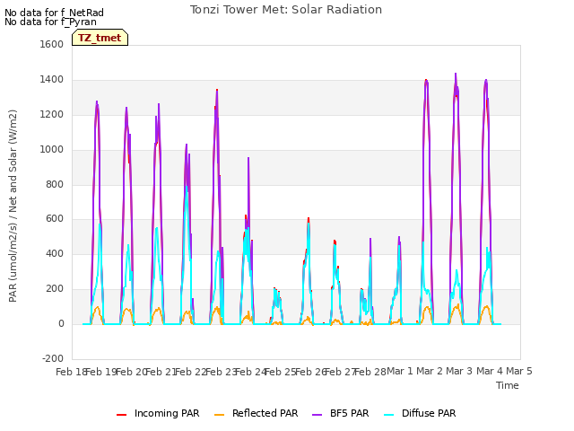
Task: Click the Reflected PAR legend entry
Action: point(256,413)
